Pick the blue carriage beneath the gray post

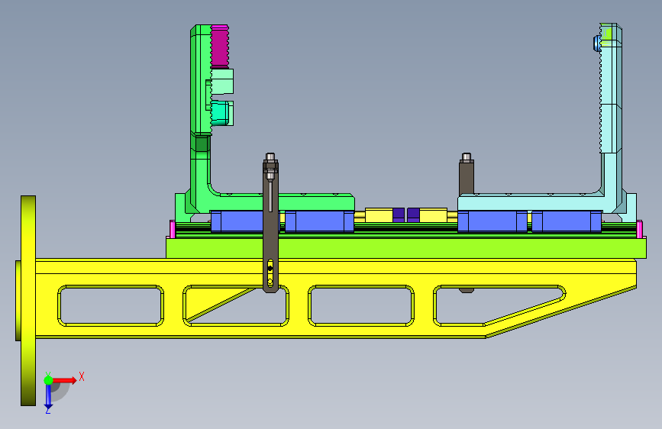[492, 221]
